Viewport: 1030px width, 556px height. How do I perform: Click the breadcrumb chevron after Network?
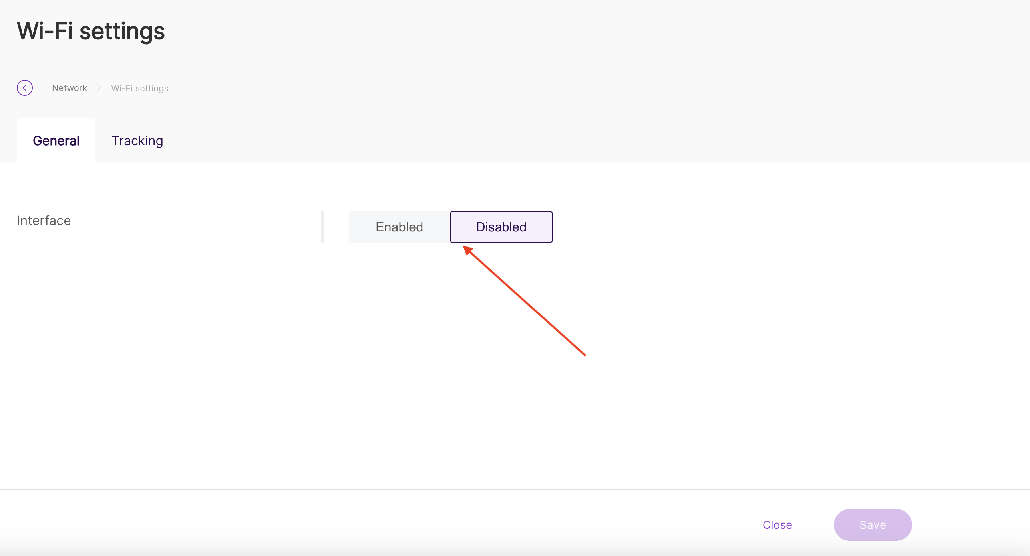point(99,88)
